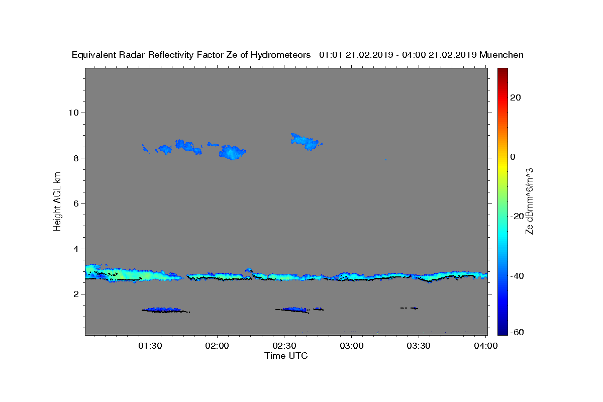Click the "Height AGL km" axis label

click(x=57, y=201)
